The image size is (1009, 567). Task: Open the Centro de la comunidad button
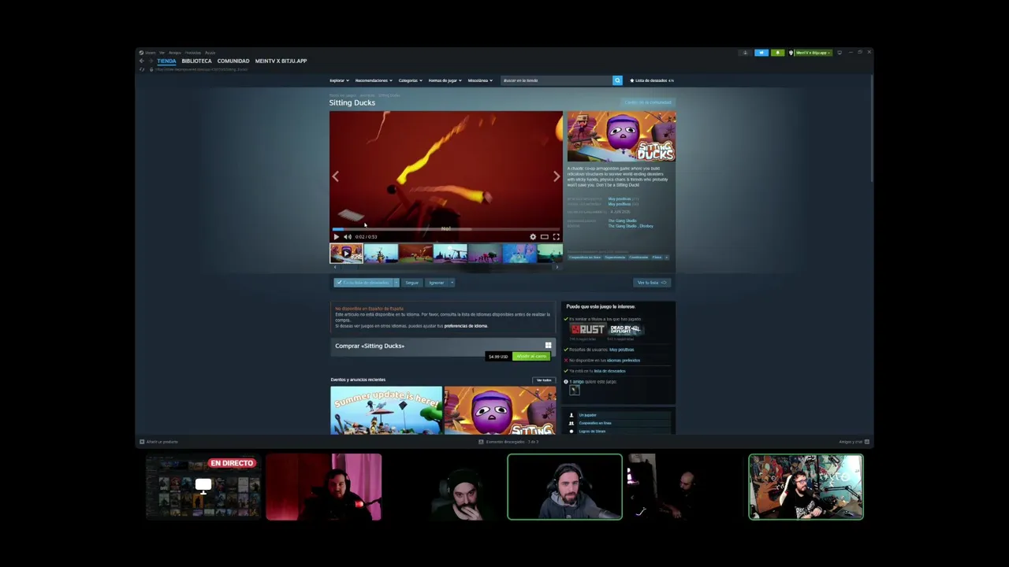(648, 102)
